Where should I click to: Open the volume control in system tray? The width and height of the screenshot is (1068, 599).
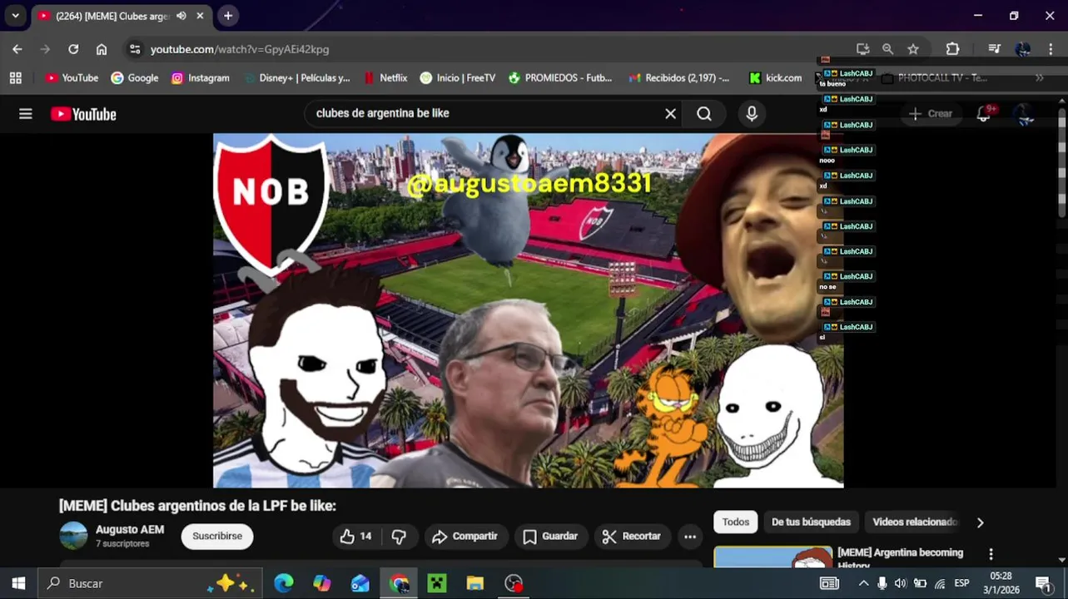pyautogui.click(x=901, y=583)
